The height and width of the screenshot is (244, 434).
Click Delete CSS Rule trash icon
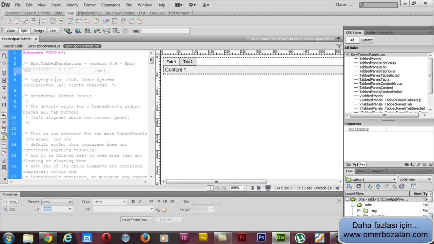[431, 164]
